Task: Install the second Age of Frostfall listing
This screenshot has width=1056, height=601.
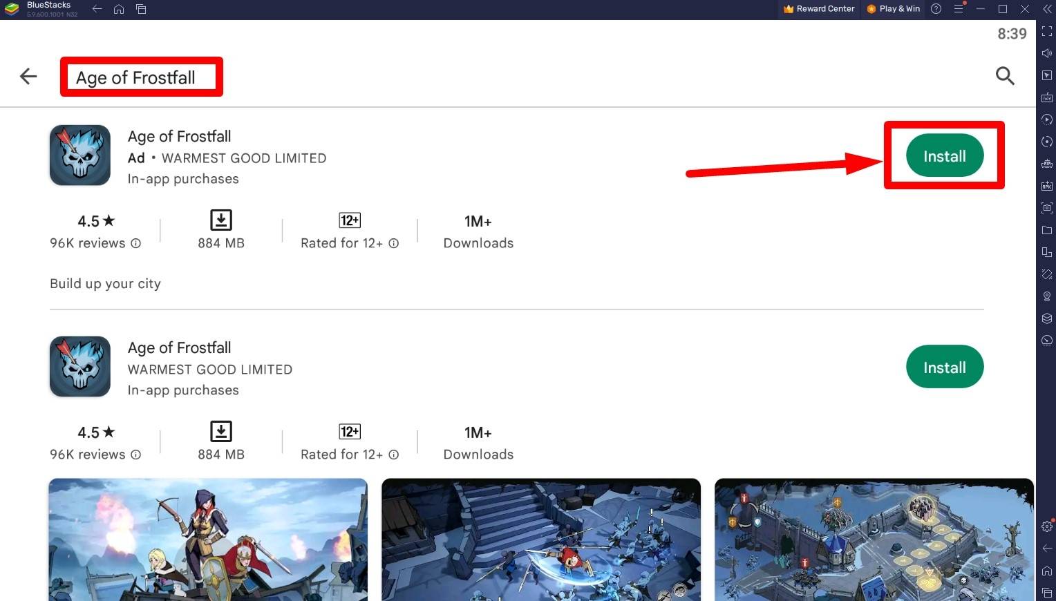Action: (945, 367)
